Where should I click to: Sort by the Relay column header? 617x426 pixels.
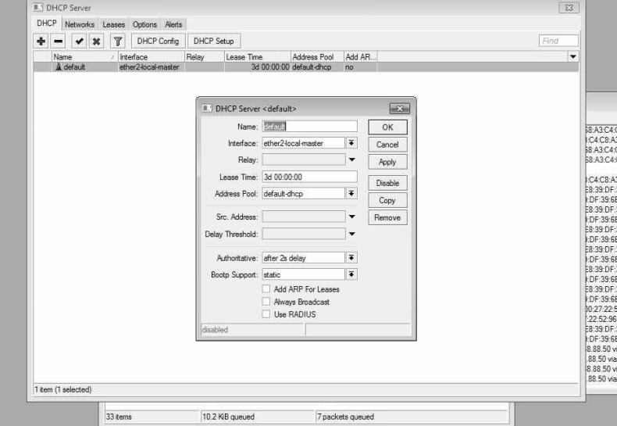click(205, 57)
